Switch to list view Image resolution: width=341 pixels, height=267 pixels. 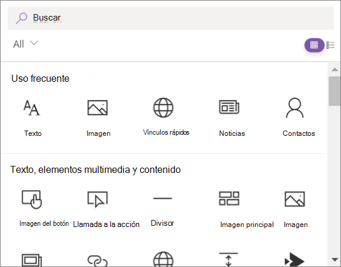click(330, 45)
